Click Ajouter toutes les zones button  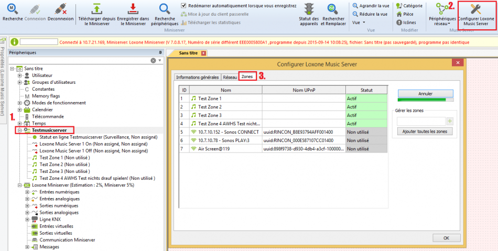(424, 132)
